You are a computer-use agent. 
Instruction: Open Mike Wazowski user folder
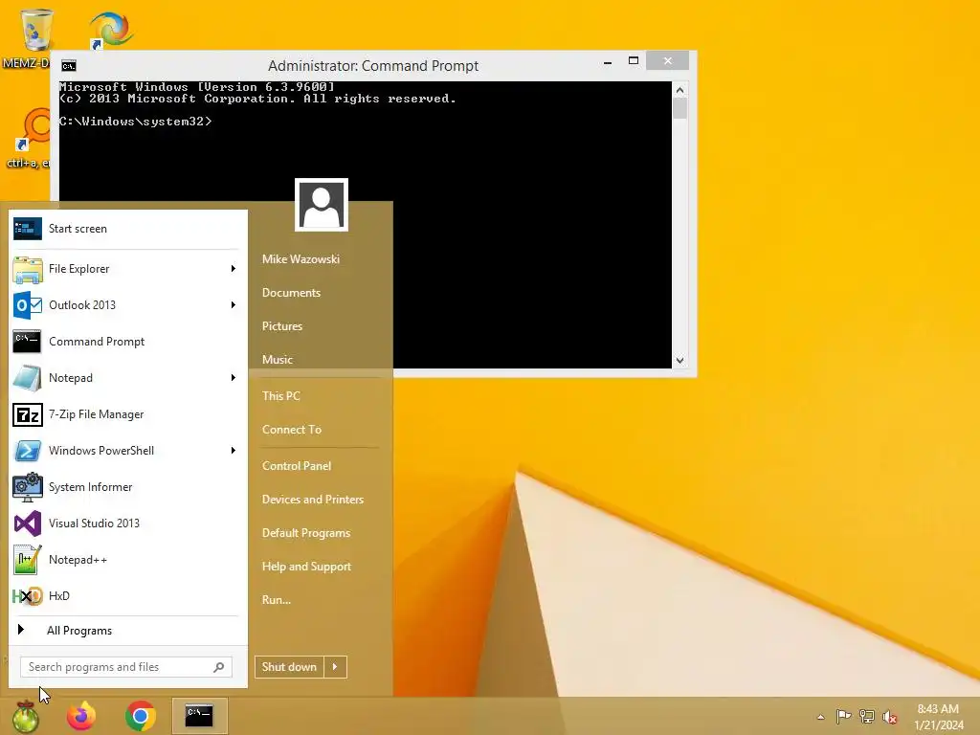pos(301,258)
